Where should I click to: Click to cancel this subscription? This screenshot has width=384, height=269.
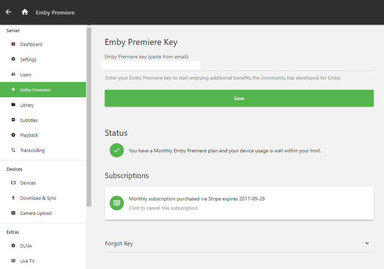(x=163, y=208)
